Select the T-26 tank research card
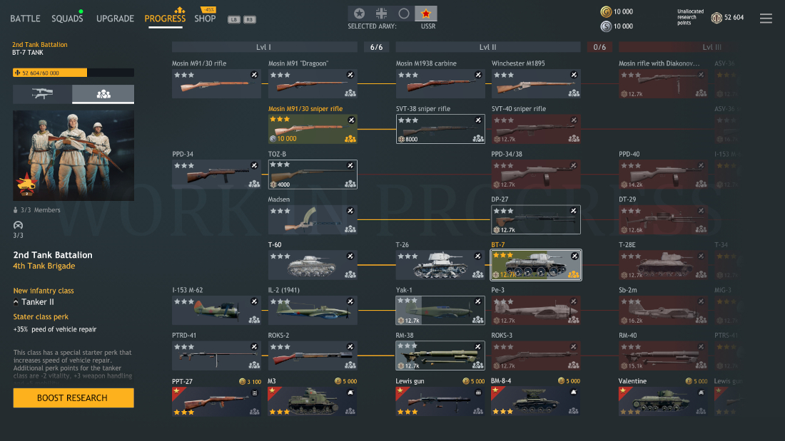Screen dimensions: 785x441 pyautogui.click(x=440, y=265)
